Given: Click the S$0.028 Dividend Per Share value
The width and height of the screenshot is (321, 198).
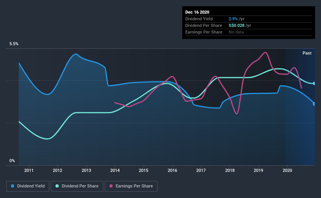Looking at the screenshot, I should [237, 25].
